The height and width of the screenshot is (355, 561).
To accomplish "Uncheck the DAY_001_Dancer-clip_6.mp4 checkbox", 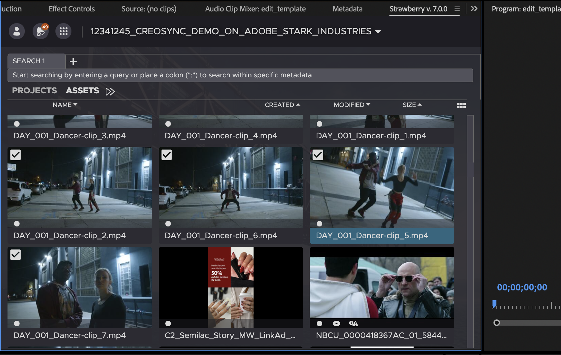I will pos(167,155).
